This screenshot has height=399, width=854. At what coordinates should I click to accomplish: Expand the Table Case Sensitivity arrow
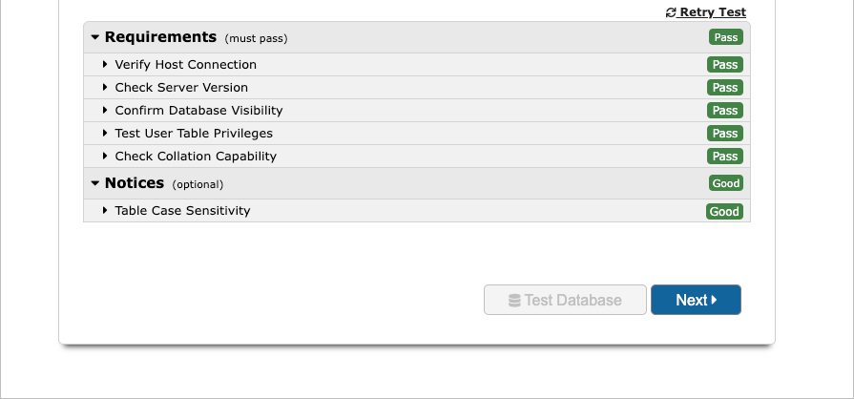click(105, 211)
